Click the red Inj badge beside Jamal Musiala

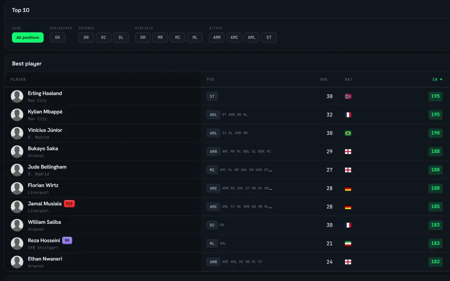(69, 204)
